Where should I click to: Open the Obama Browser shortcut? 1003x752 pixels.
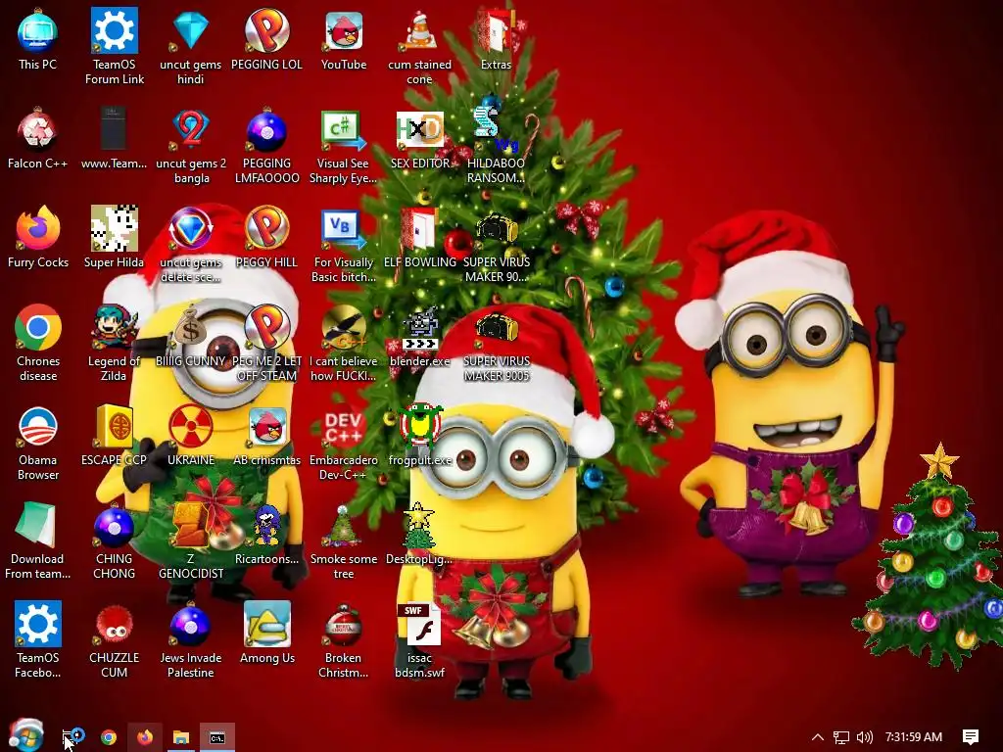[38, 443]
